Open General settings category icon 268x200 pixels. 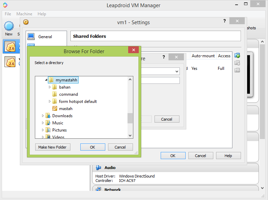point(31,36)
